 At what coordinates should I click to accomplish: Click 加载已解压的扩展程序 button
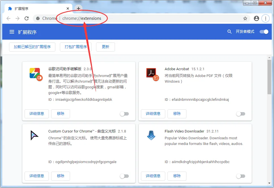[x=32, y=47]
